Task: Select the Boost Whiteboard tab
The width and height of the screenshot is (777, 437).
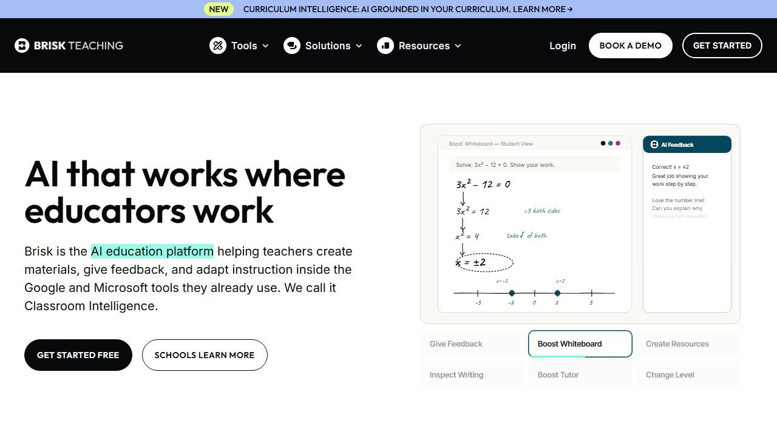Action: [580, 344]
